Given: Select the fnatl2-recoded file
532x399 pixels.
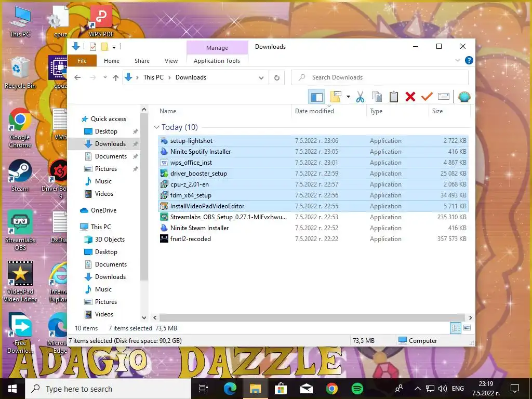Looking at the screenshot, I should (313, 238).
